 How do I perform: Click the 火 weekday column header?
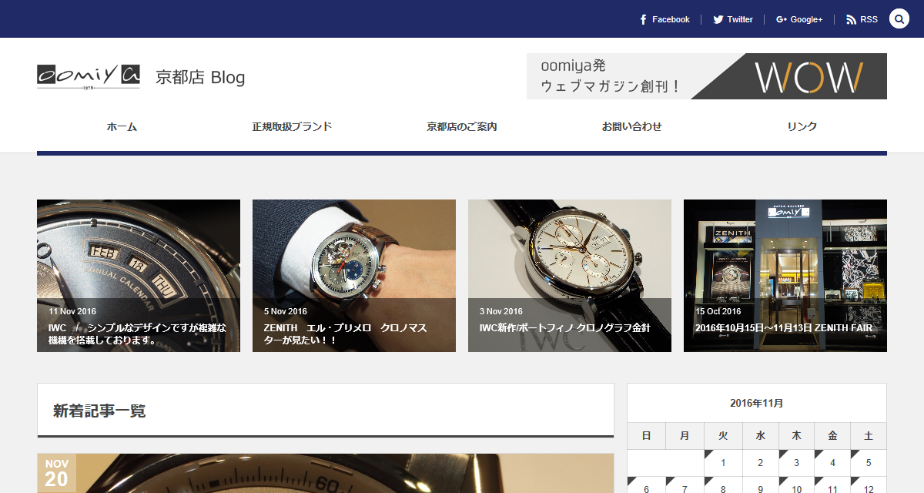pyautogui.click(x=723, y=436)
